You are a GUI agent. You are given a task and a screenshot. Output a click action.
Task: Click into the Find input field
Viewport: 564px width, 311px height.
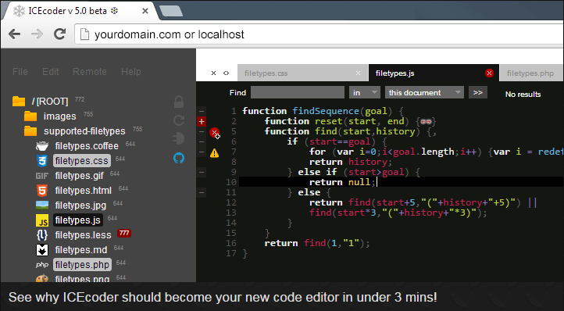coord(298,92)
